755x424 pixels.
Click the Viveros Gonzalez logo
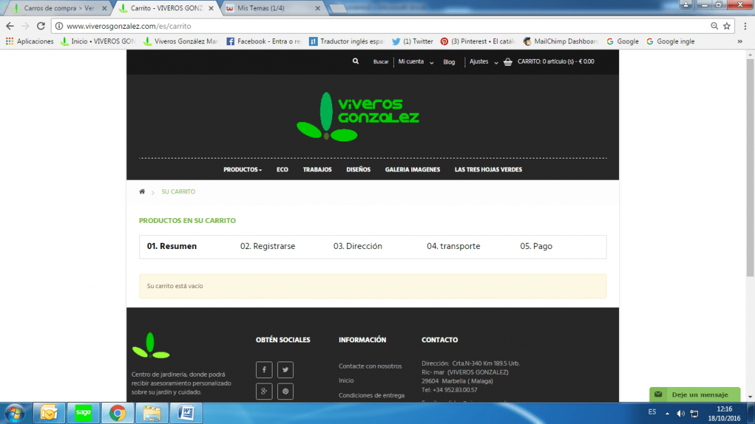click(358, 117)
